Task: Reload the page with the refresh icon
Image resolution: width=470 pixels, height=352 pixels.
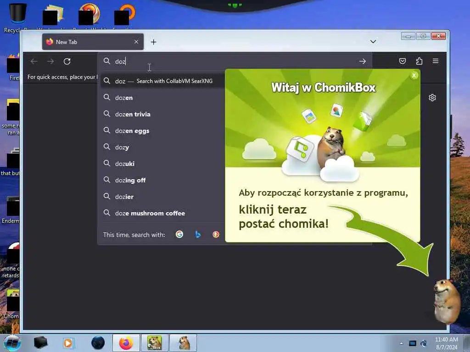Action: (x=67, y=61)
